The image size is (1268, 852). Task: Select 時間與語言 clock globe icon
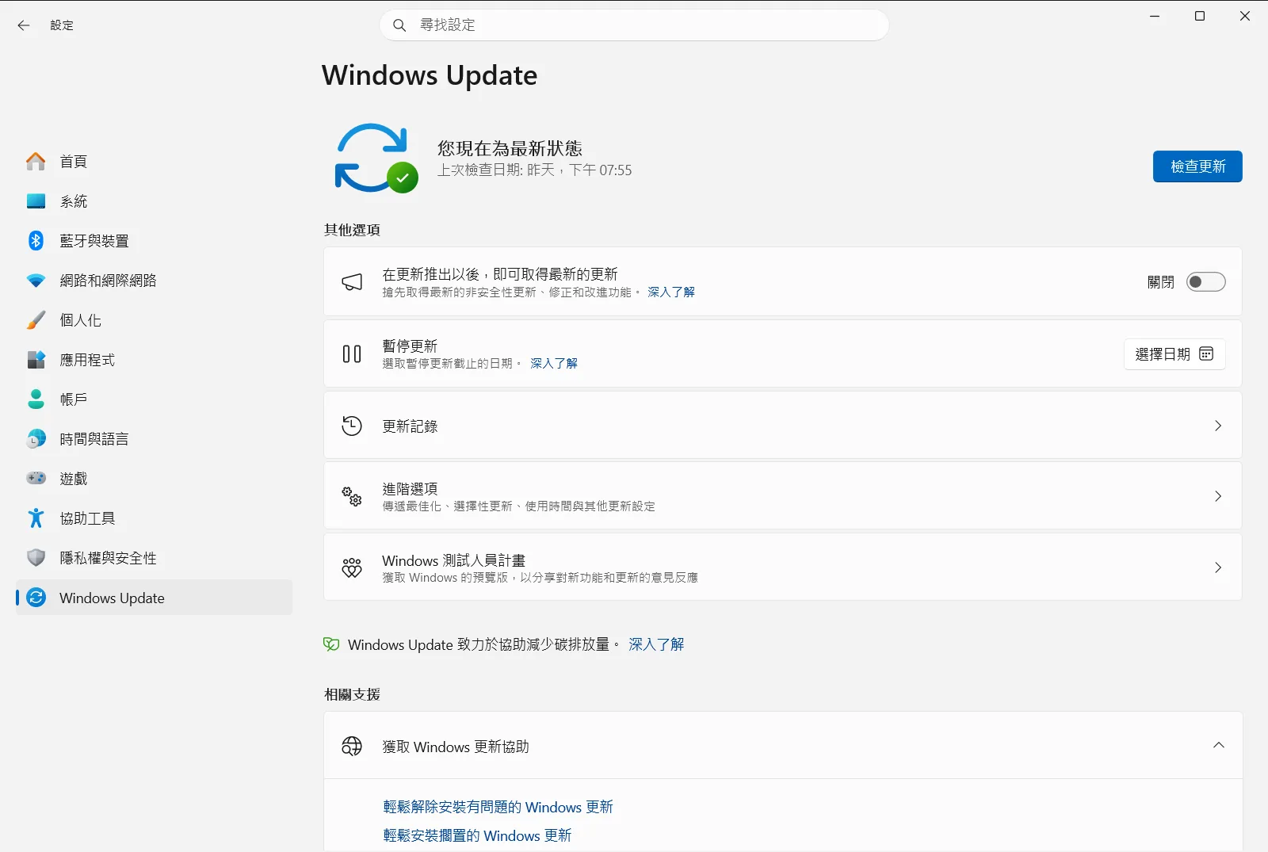(36, 439)
